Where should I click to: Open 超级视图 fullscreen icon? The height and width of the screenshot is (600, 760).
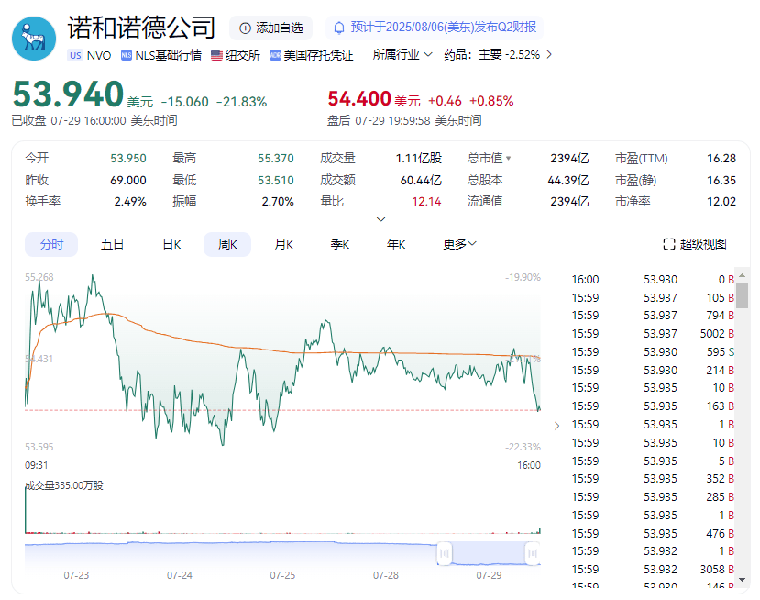click(669, 244)
